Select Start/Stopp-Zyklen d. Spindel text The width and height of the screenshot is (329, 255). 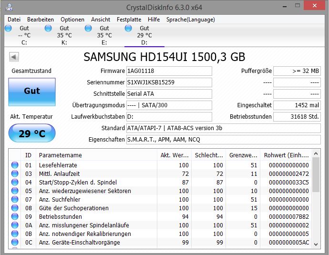pos(78,183)
